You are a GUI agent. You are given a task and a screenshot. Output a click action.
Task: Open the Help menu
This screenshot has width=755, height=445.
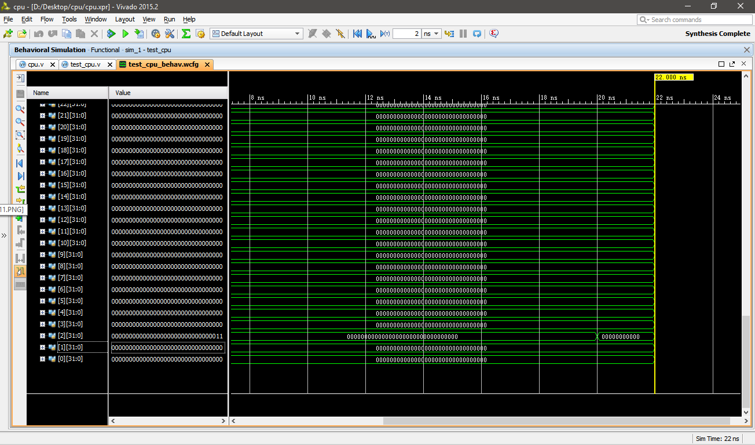[x=189, y=19]
